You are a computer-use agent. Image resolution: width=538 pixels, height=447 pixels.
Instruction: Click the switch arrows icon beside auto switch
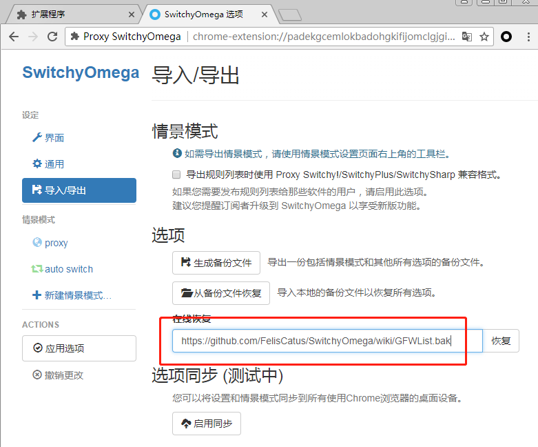(37, 268)
